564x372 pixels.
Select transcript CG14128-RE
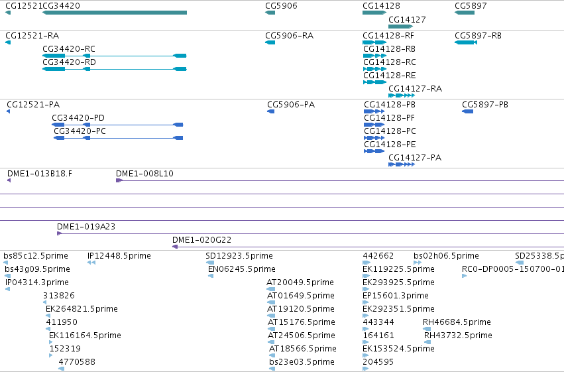pyautogui.click(x=375, y=82)
